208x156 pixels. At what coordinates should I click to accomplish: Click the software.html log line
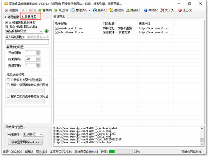(x=85, y=128)
